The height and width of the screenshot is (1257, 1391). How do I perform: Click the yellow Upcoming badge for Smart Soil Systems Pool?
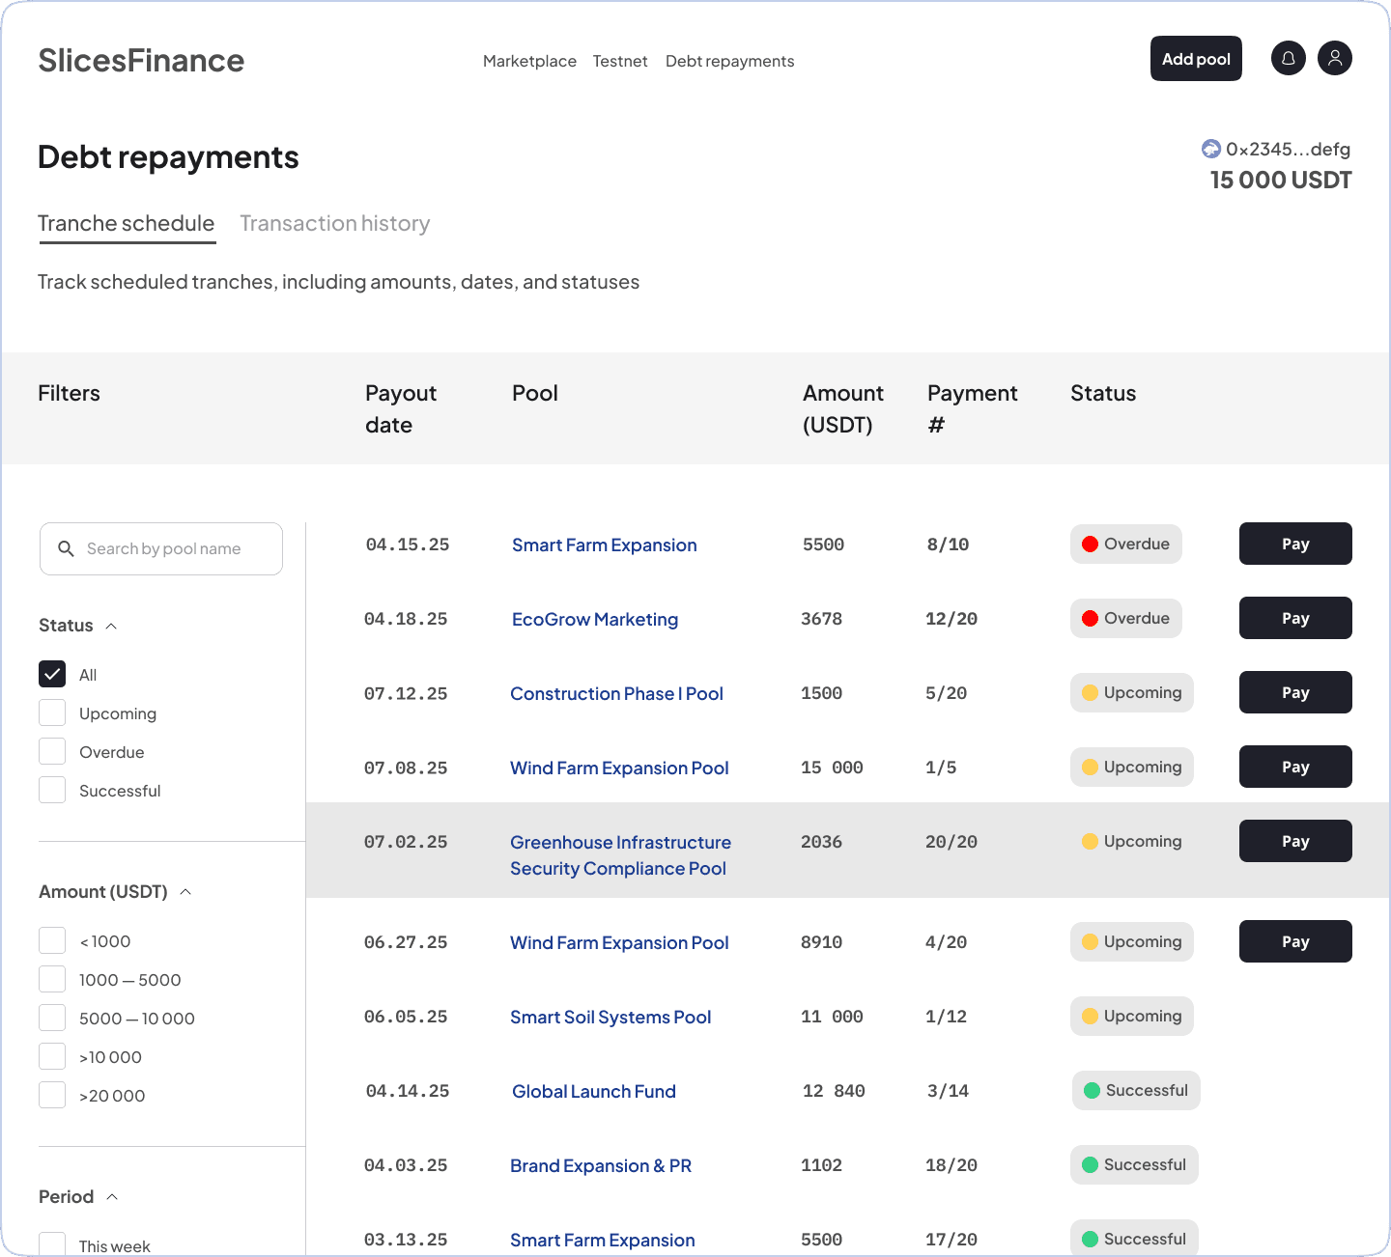click(1131, 1017)
